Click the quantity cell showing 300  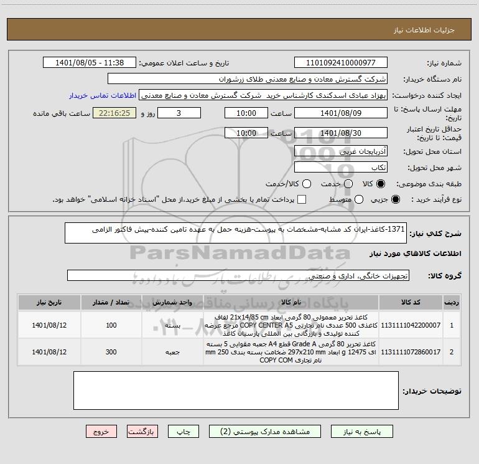[111, 352]
